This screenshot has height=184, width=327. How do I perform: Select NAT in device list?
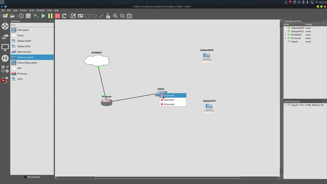(x=32, y=68)
